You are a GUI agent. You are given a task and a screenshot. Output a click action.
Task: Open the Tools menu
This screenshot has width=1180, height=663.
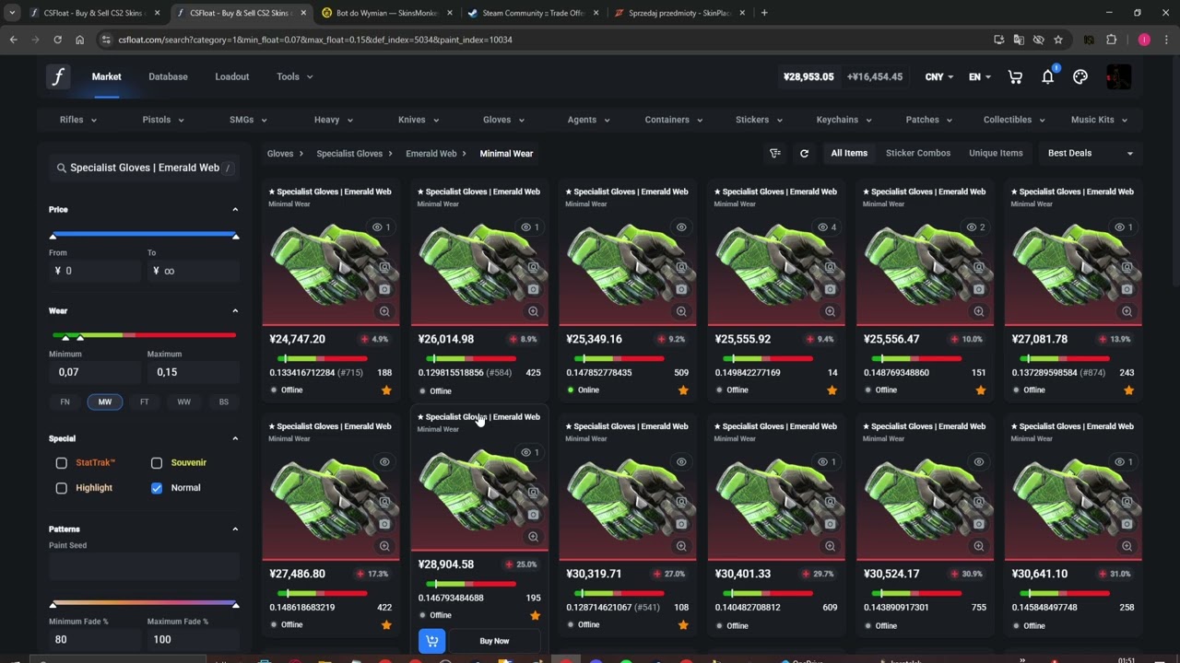pos(295,76)
